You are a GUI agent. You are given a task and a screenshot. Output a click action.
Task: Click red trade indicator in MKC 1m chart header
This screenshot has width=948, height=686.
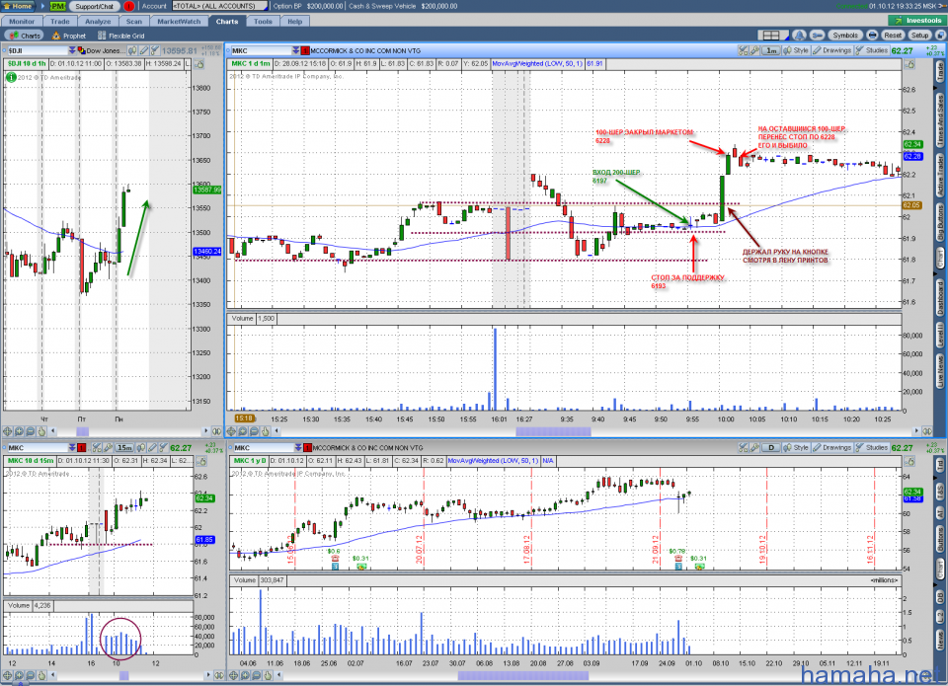point(305,50)
